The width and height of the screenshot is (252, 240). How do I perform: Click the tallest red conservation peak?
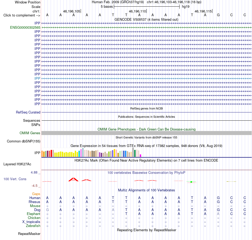(73, 179)
